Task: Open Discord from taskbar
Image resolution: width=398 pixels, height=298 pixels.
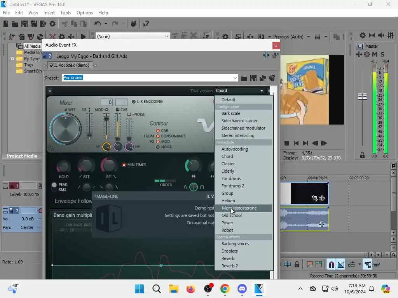Action: 242,289
